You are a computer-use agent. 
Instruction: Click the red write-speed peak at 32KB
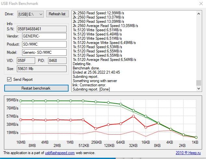tap(133, 116)
